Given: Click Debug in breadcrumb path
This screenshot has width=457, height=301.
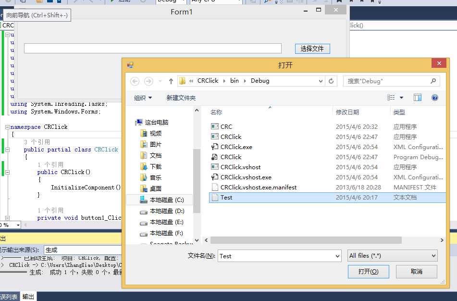Looking at the screenshot, I should tap(260, 81).
